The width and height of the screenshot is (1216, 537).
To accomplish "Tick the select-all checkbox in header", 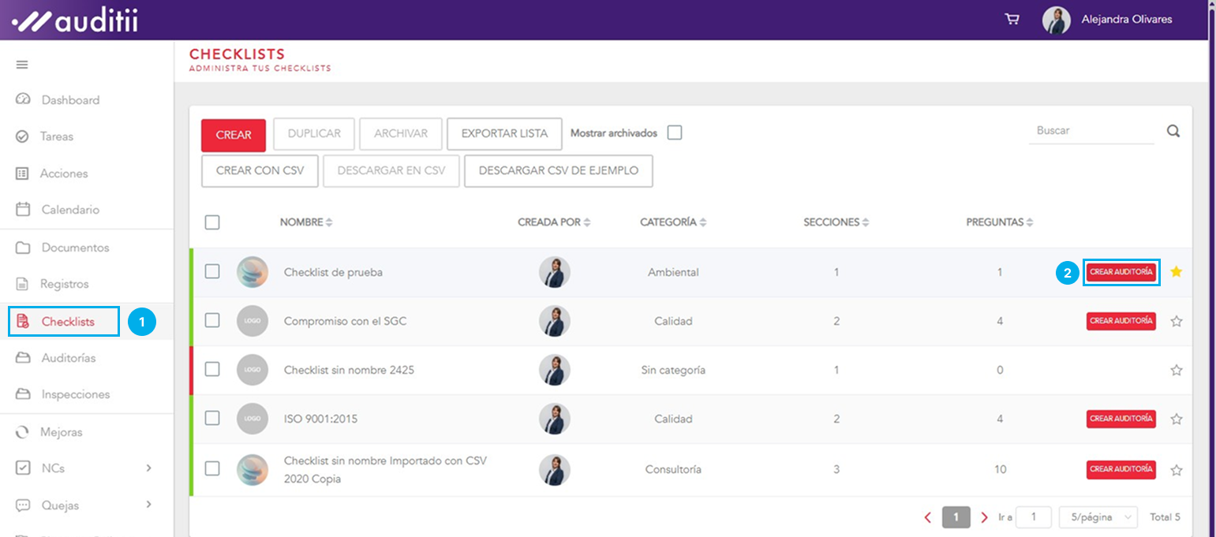I will coord(212,222).
